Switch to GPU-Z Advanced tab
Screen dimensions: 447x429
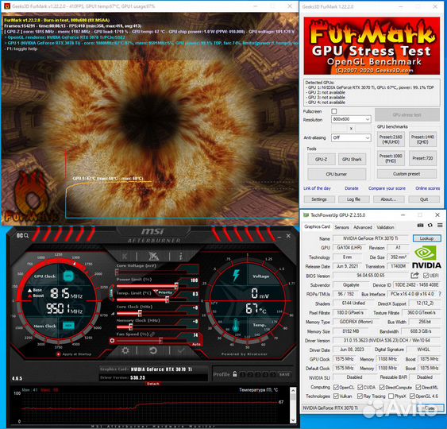click(363, 227)
